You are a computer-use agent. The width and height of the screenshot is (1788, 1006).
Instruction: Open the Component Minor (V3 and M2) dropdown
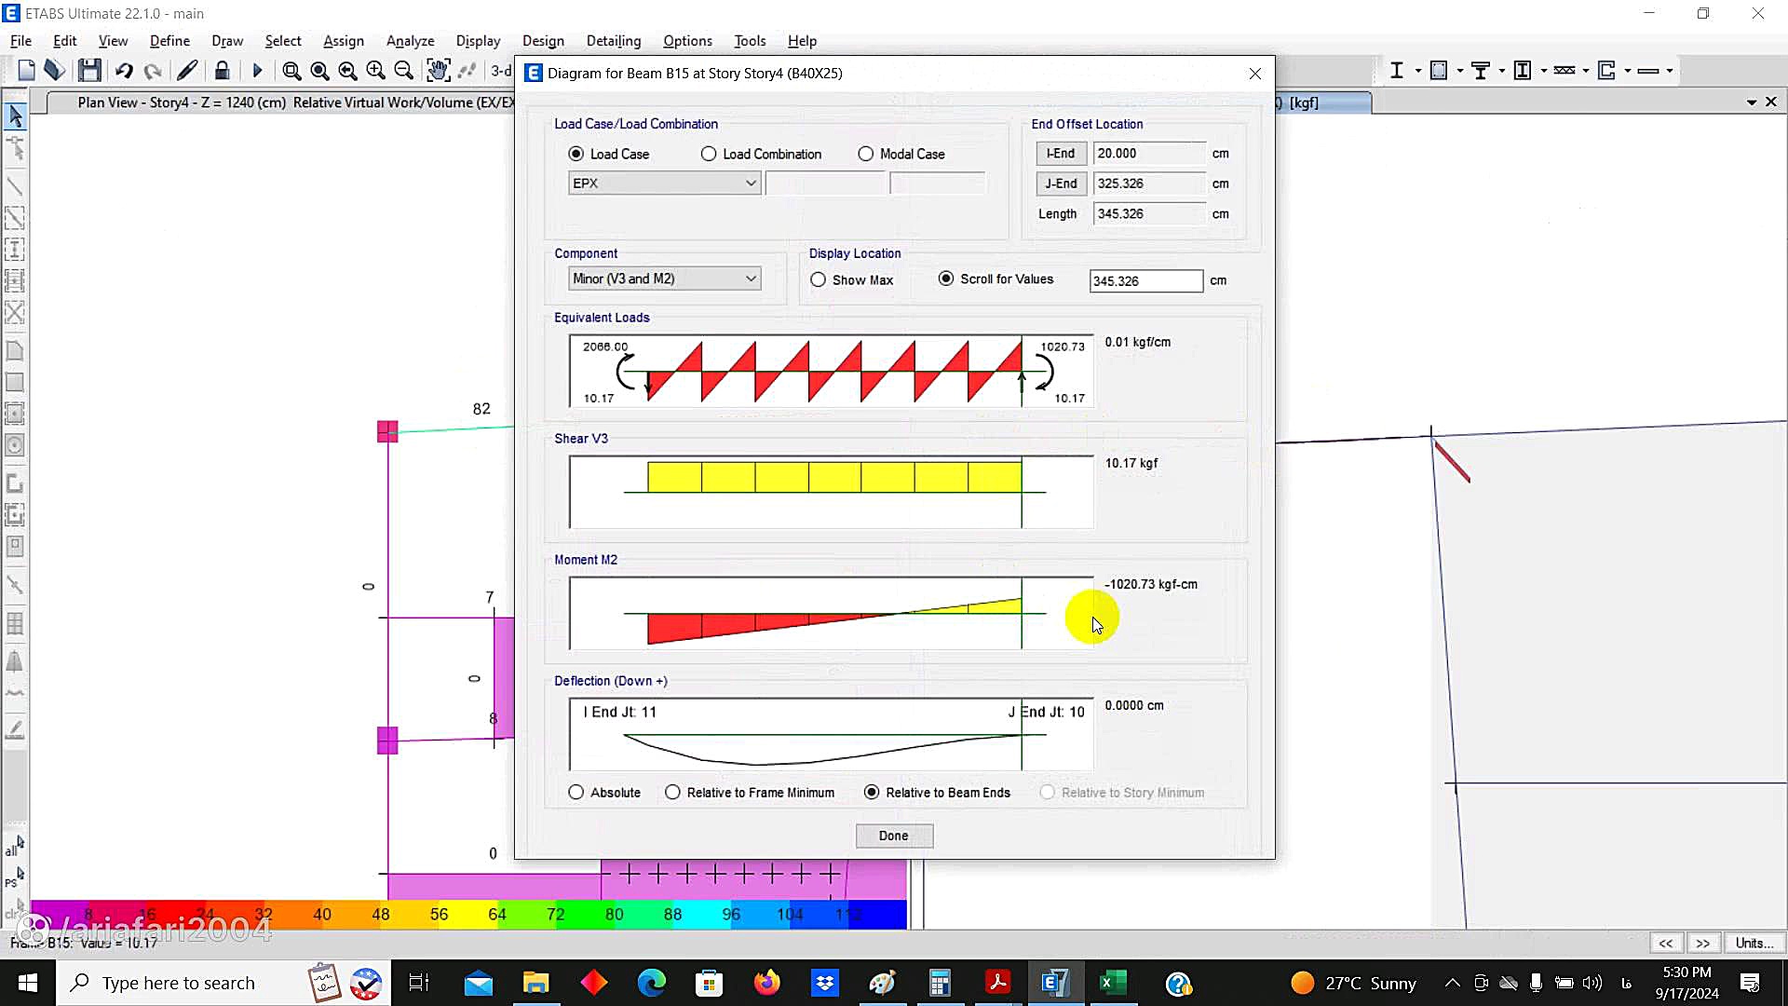664,279
